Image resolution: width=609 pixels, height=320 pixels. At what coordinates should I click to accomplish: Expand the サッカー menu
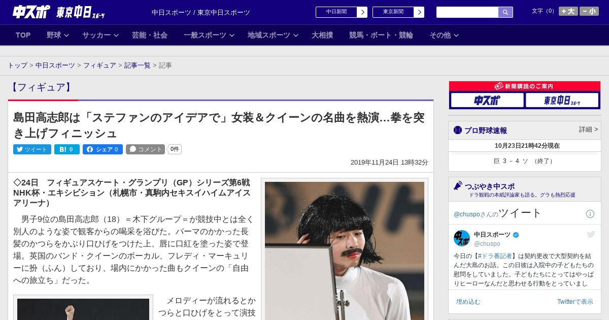coord(100,35)
